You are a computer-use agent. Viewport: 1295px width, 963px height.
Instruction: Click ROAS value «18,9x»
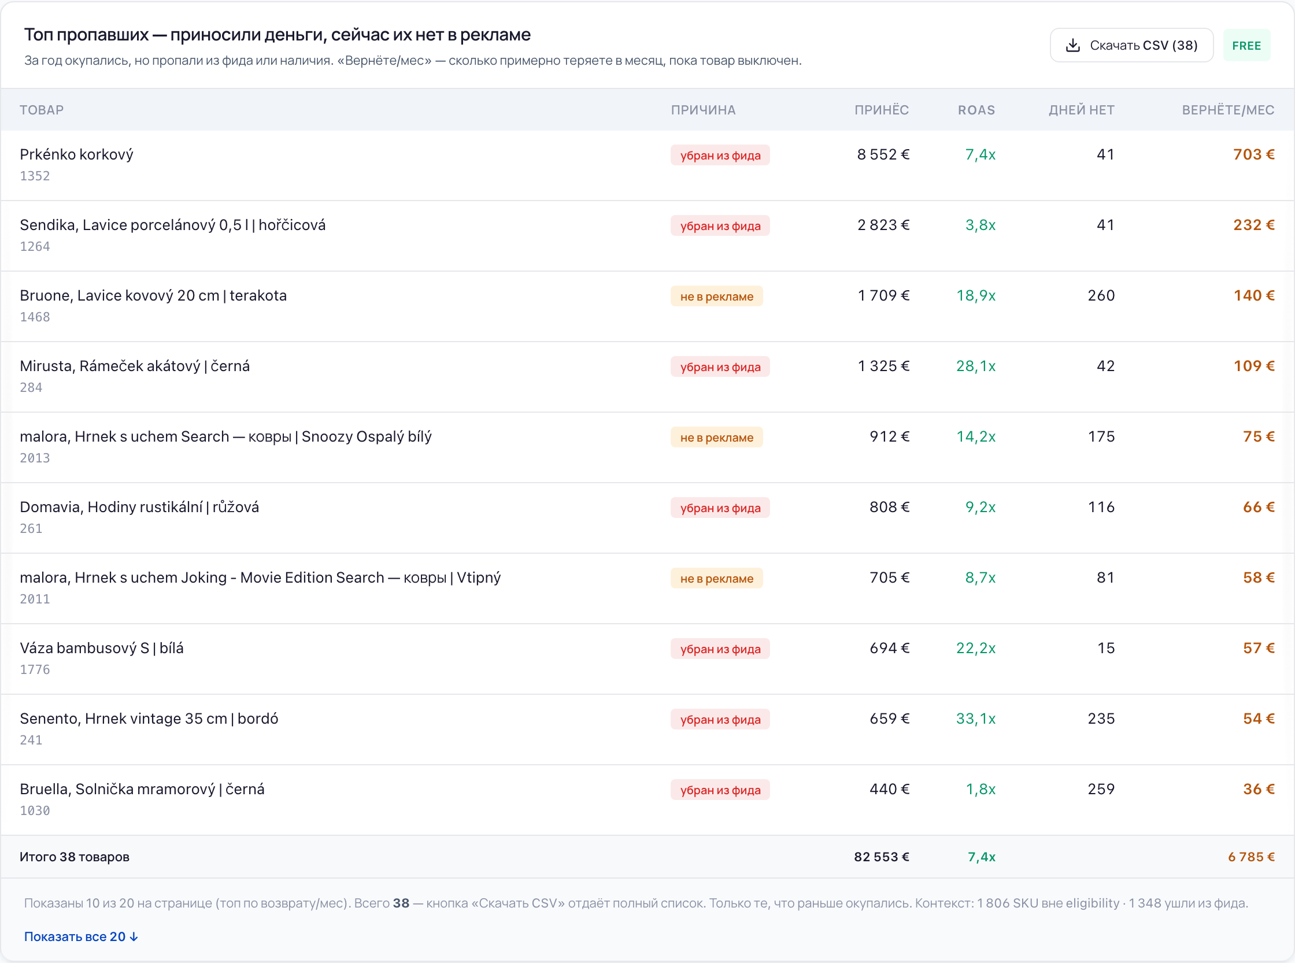pos(975,295)
